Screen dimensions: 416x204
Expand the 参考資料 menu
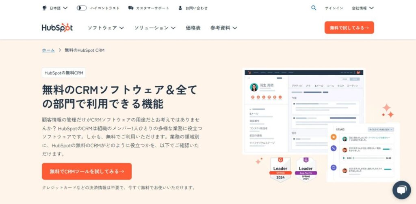tap(224, 28)
